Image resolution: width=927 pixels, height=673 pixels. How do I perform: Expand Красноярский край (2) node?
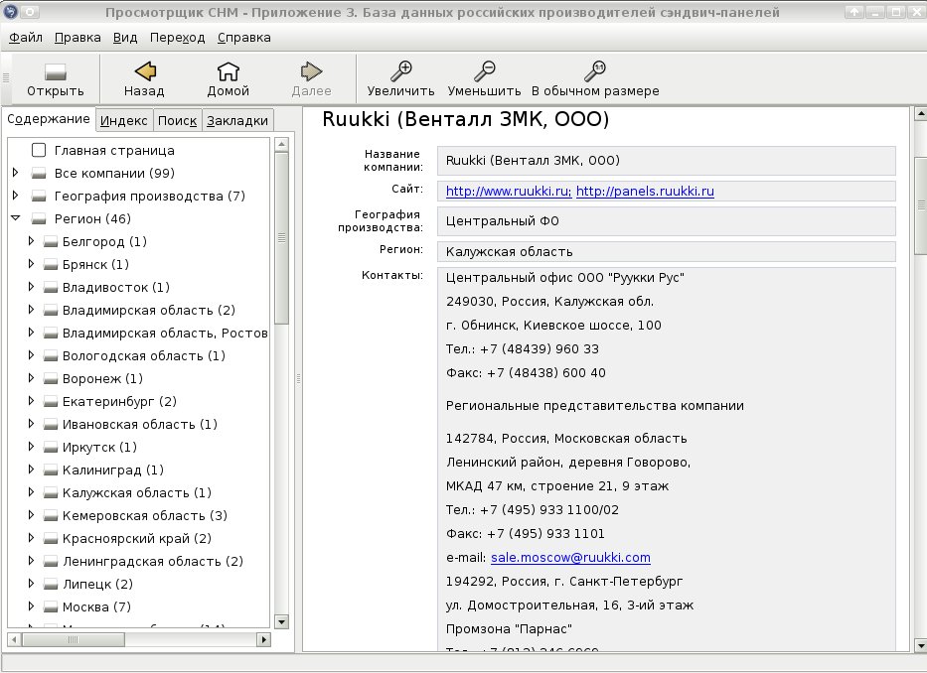click(x=31, y=538)
